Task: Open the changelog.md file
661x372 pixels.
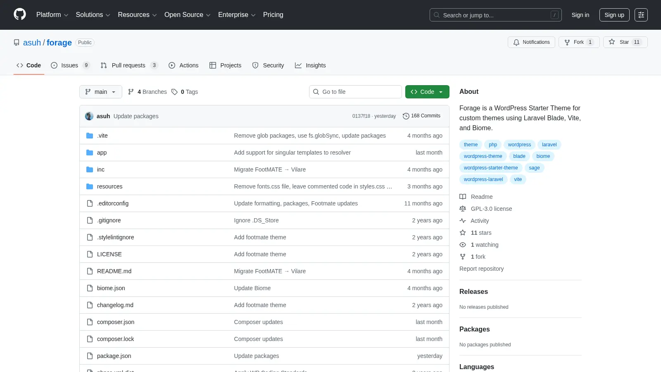Action: click(x=115, y=305)
